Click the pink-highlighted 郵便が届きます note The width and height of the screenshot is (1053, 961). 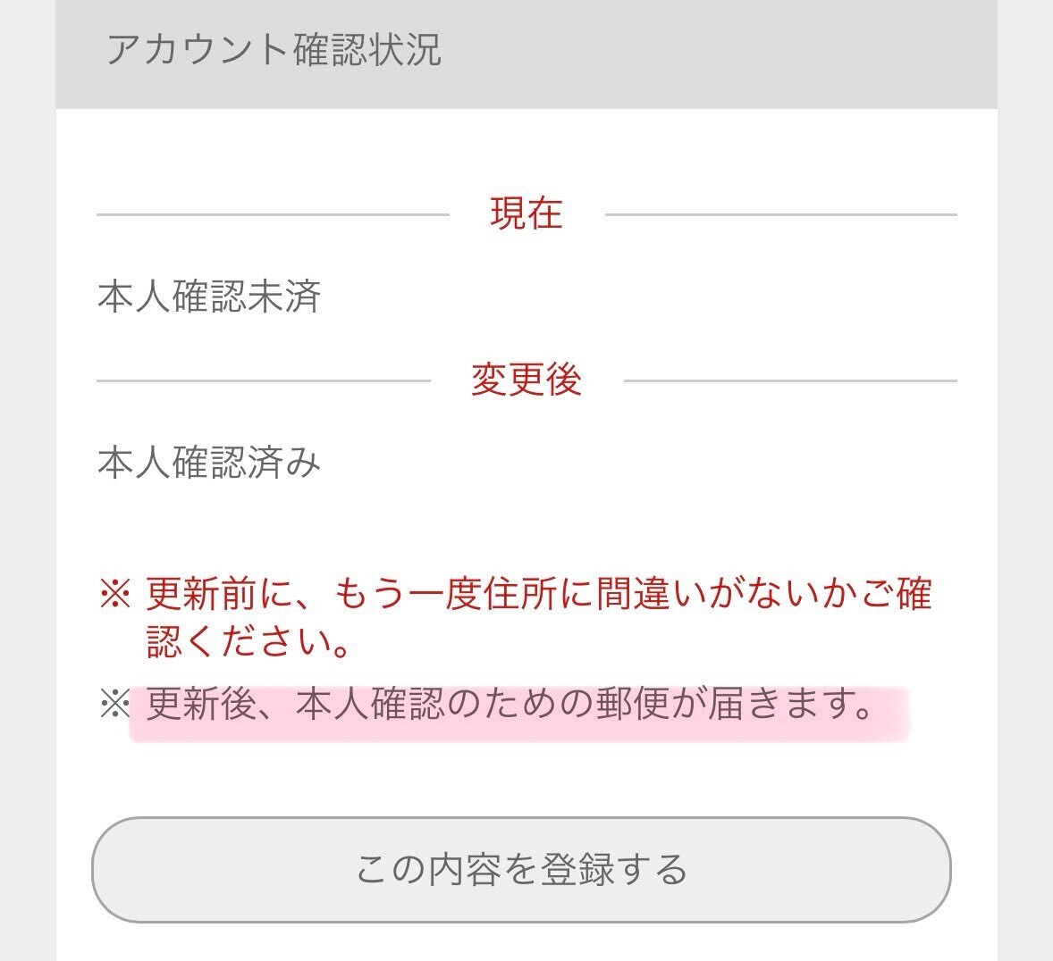pos(510,705)
